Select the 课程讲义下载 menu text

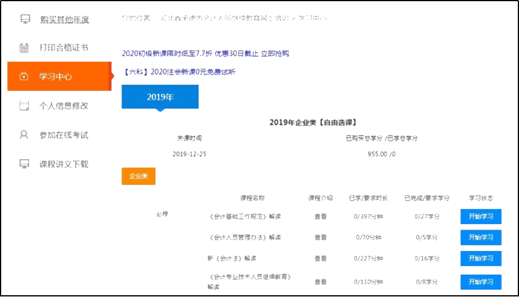click(x=64, y=164)
